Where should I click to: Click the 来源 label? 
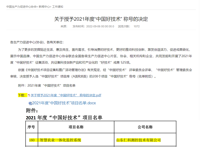[64, 26]
